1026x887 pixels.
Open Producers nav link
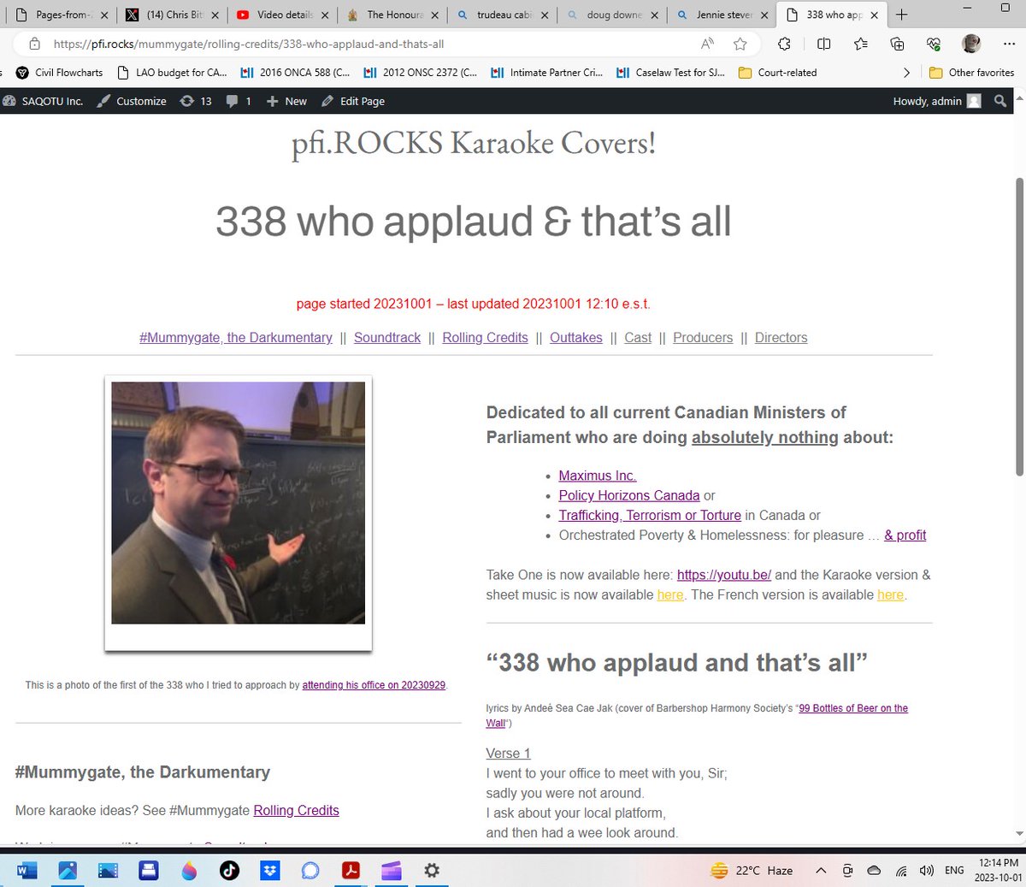click(x=703, y=338)
